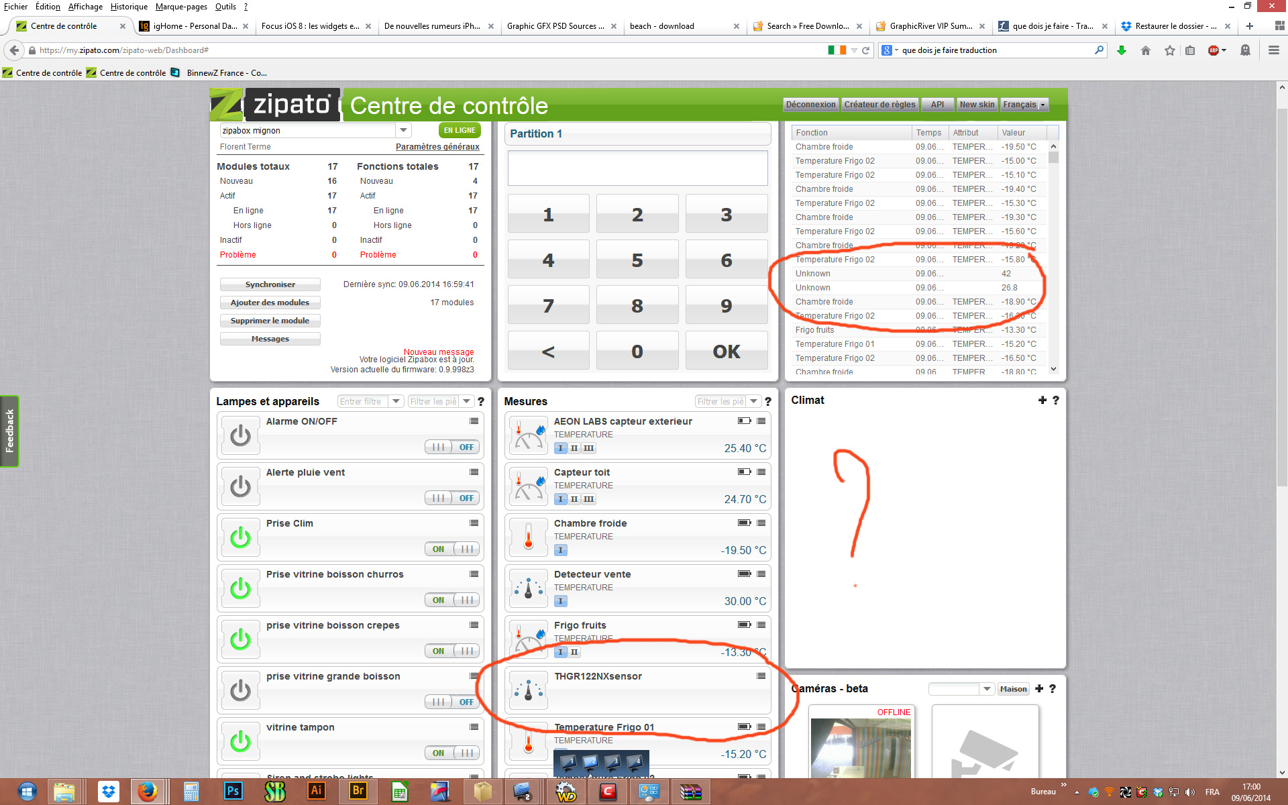Expand the zipabox mignon dropdown
Image resolution: width=1288 pixels, height=805 pixels.
(x=403, y=130)
